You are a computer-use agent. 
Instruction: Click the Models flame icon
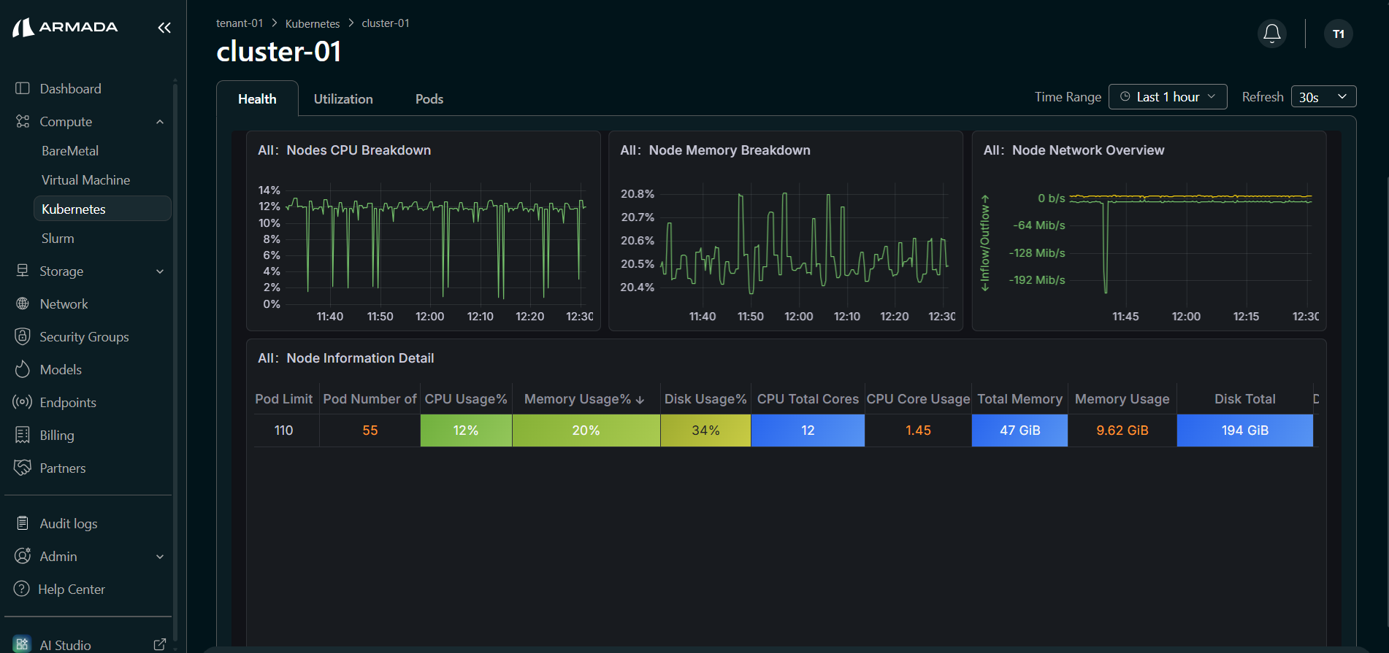click(x=23, y=369)
